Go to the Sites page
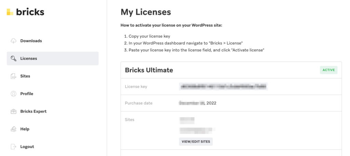The height and width of the screenshot is (156, 350). pos(25,76)
